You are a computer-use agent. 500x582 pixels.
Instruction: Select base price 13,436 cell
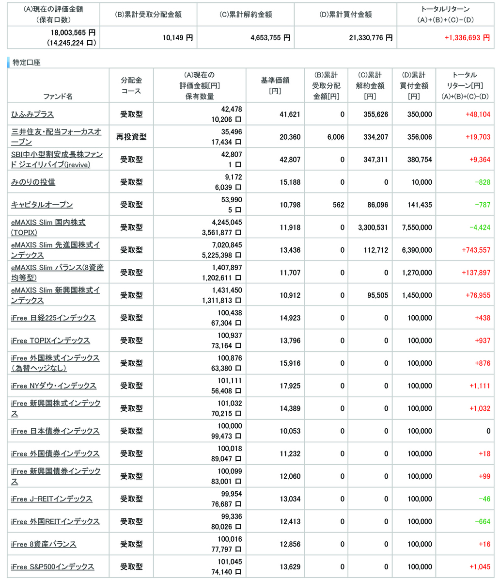click(x=290, y=250)
